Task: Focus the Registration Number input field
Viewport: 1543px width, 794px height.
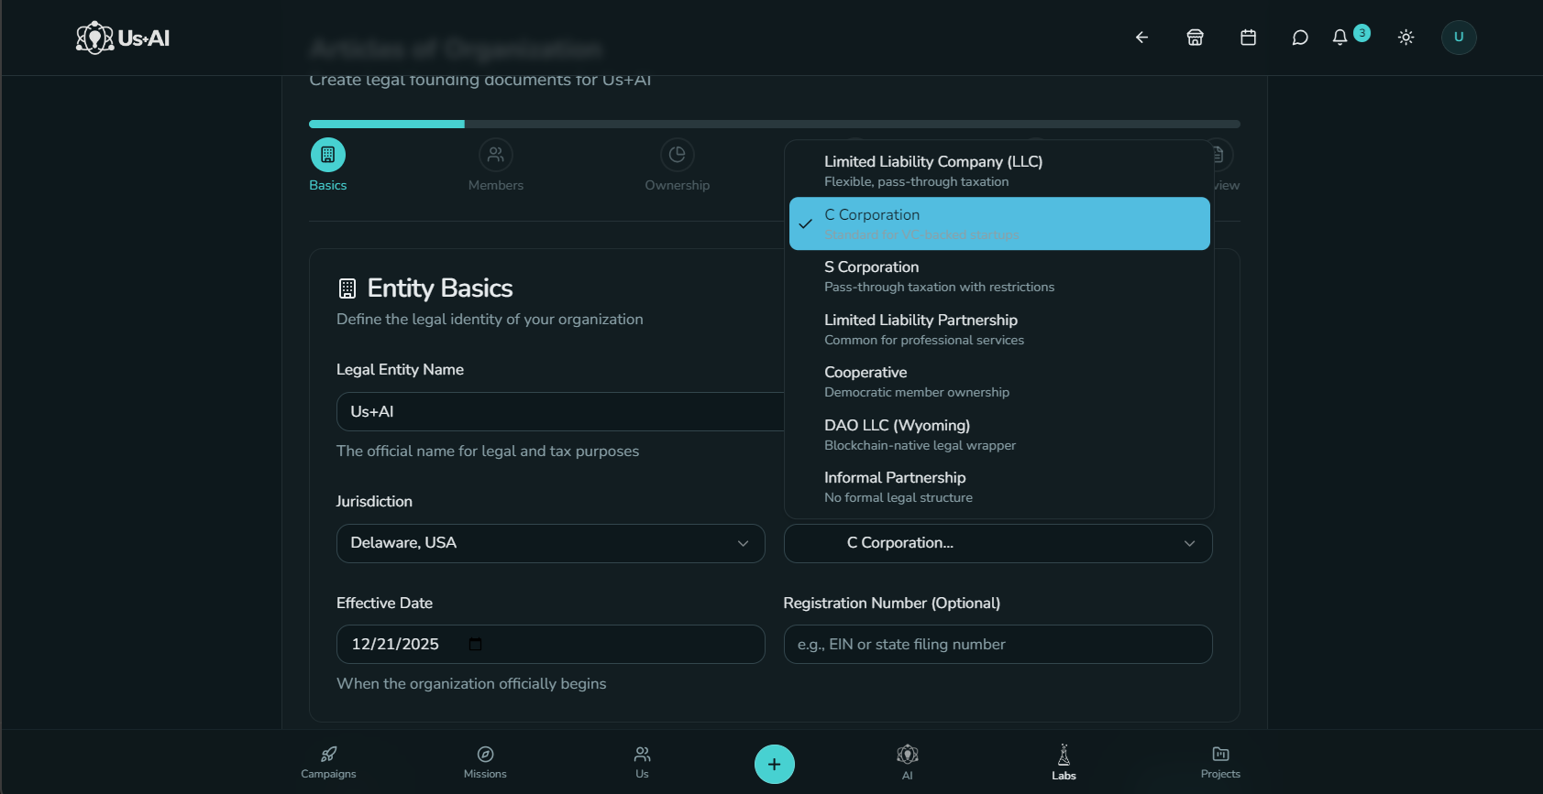Action: pos(997,645)
